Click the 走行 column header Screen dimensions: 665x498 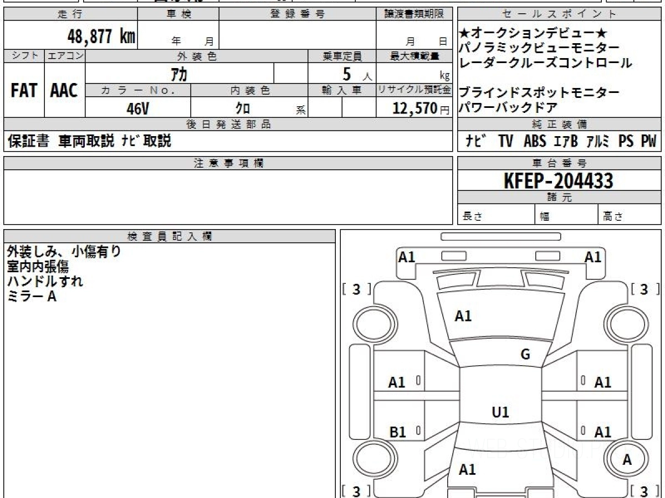pyautogui.click(x=70, y=14)
